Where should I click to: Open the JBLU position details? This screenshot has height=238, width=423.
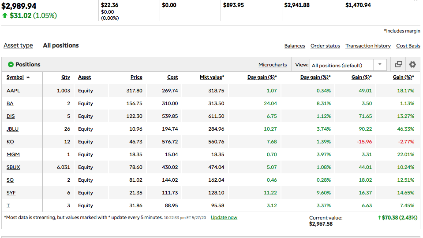[12, 129]
